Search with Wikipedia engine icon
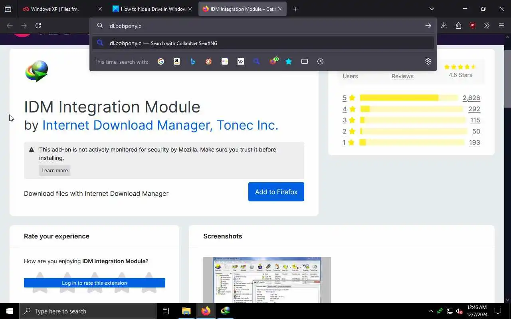Image resolution: width=511 pixels, height=319 pixels. tap(241, 61)
